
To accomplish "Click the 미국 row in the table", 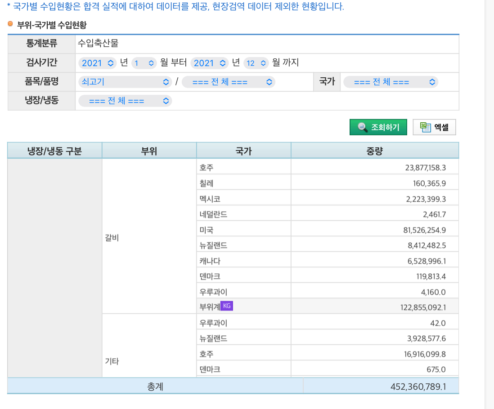I will point(207,230).
